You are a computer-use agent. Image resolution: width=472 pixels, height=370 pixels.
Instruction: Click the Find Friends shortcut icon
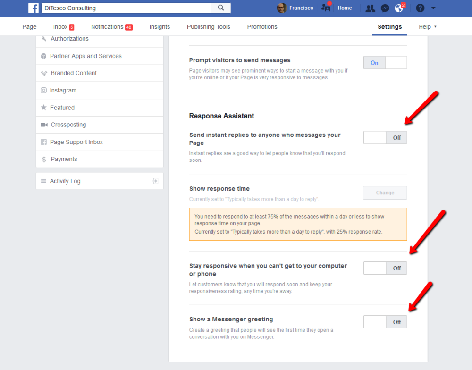pos(326,8)
